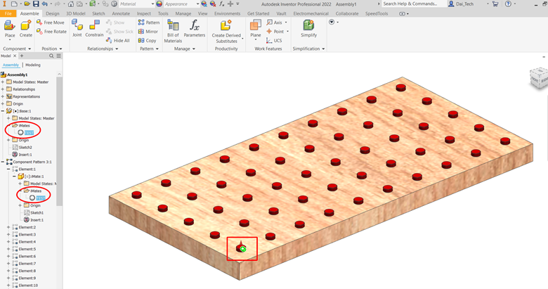The image size is (548, 289).
Task: Open the SpeedTools ribbon tab
Action: coord(377,13)
